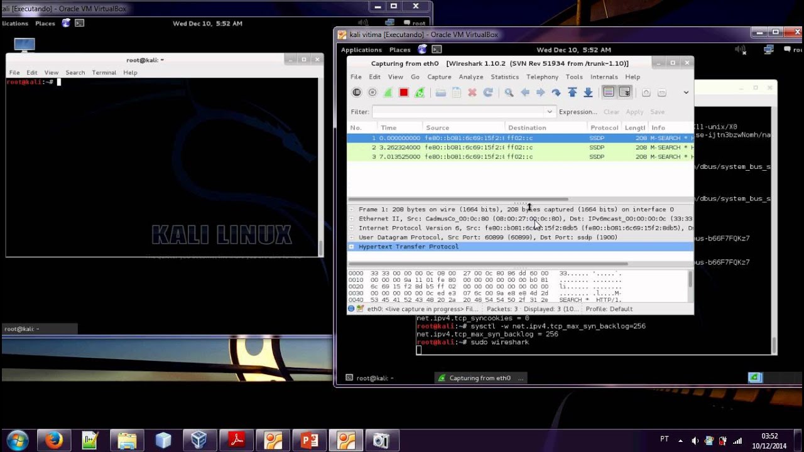
Task: Select packet 2 at time 3.262324000
Action: (521, 148)
